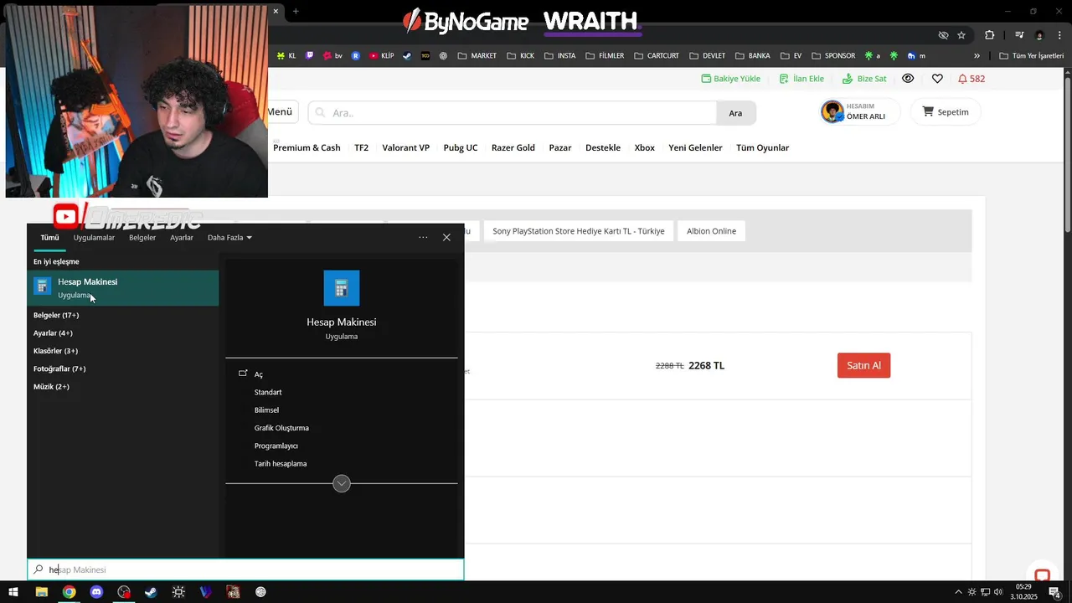
Task: Open the Pubg UC category
Action: coord(461,147)
